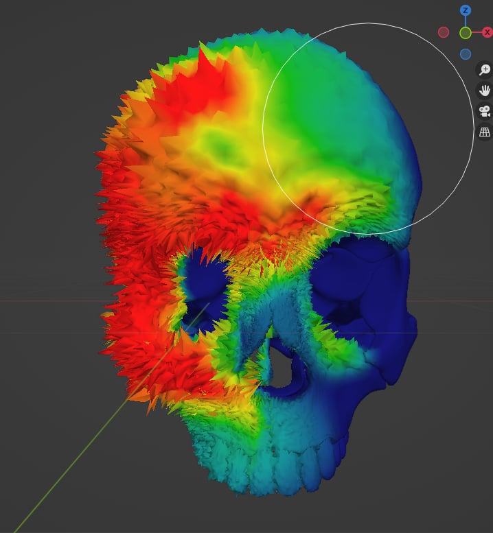Click the magnifier zoom view icon
Screen dimensions: 493x533
(x=485, y=70)
